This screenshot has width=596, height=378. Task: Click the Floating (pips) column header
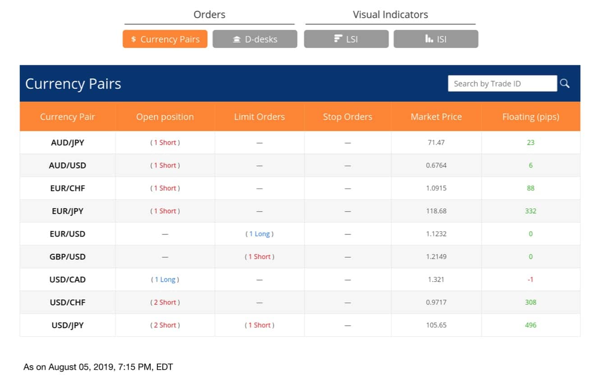pyautogui.click(x=530, y=117)
